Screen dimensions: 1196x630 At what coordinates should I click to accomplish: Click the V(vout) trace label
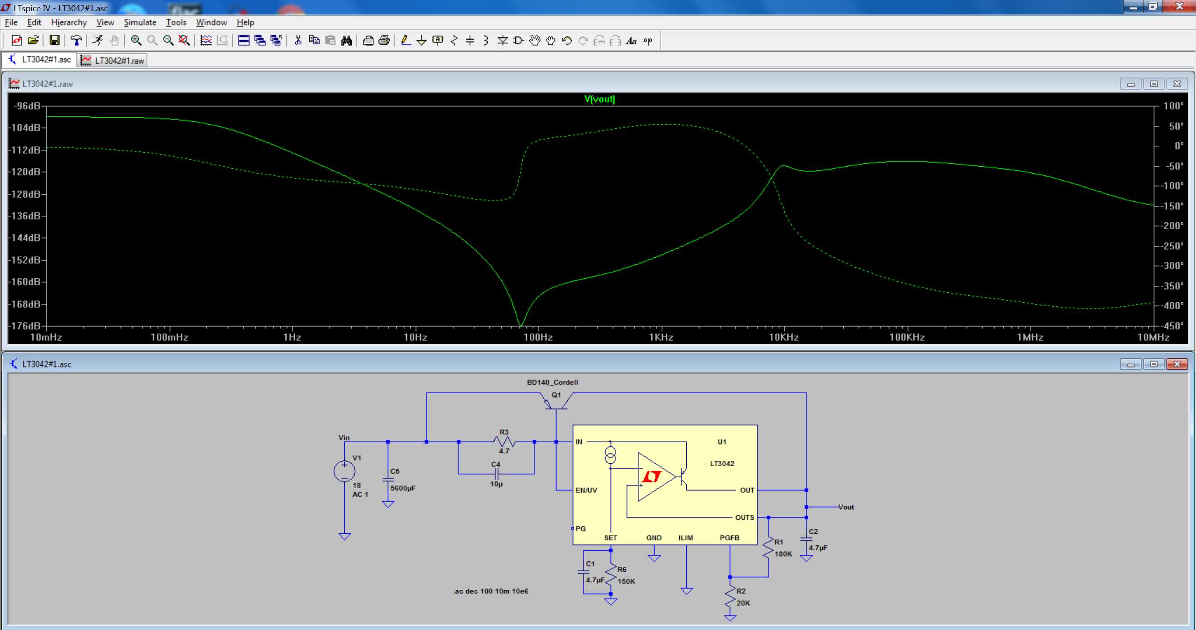600,99
